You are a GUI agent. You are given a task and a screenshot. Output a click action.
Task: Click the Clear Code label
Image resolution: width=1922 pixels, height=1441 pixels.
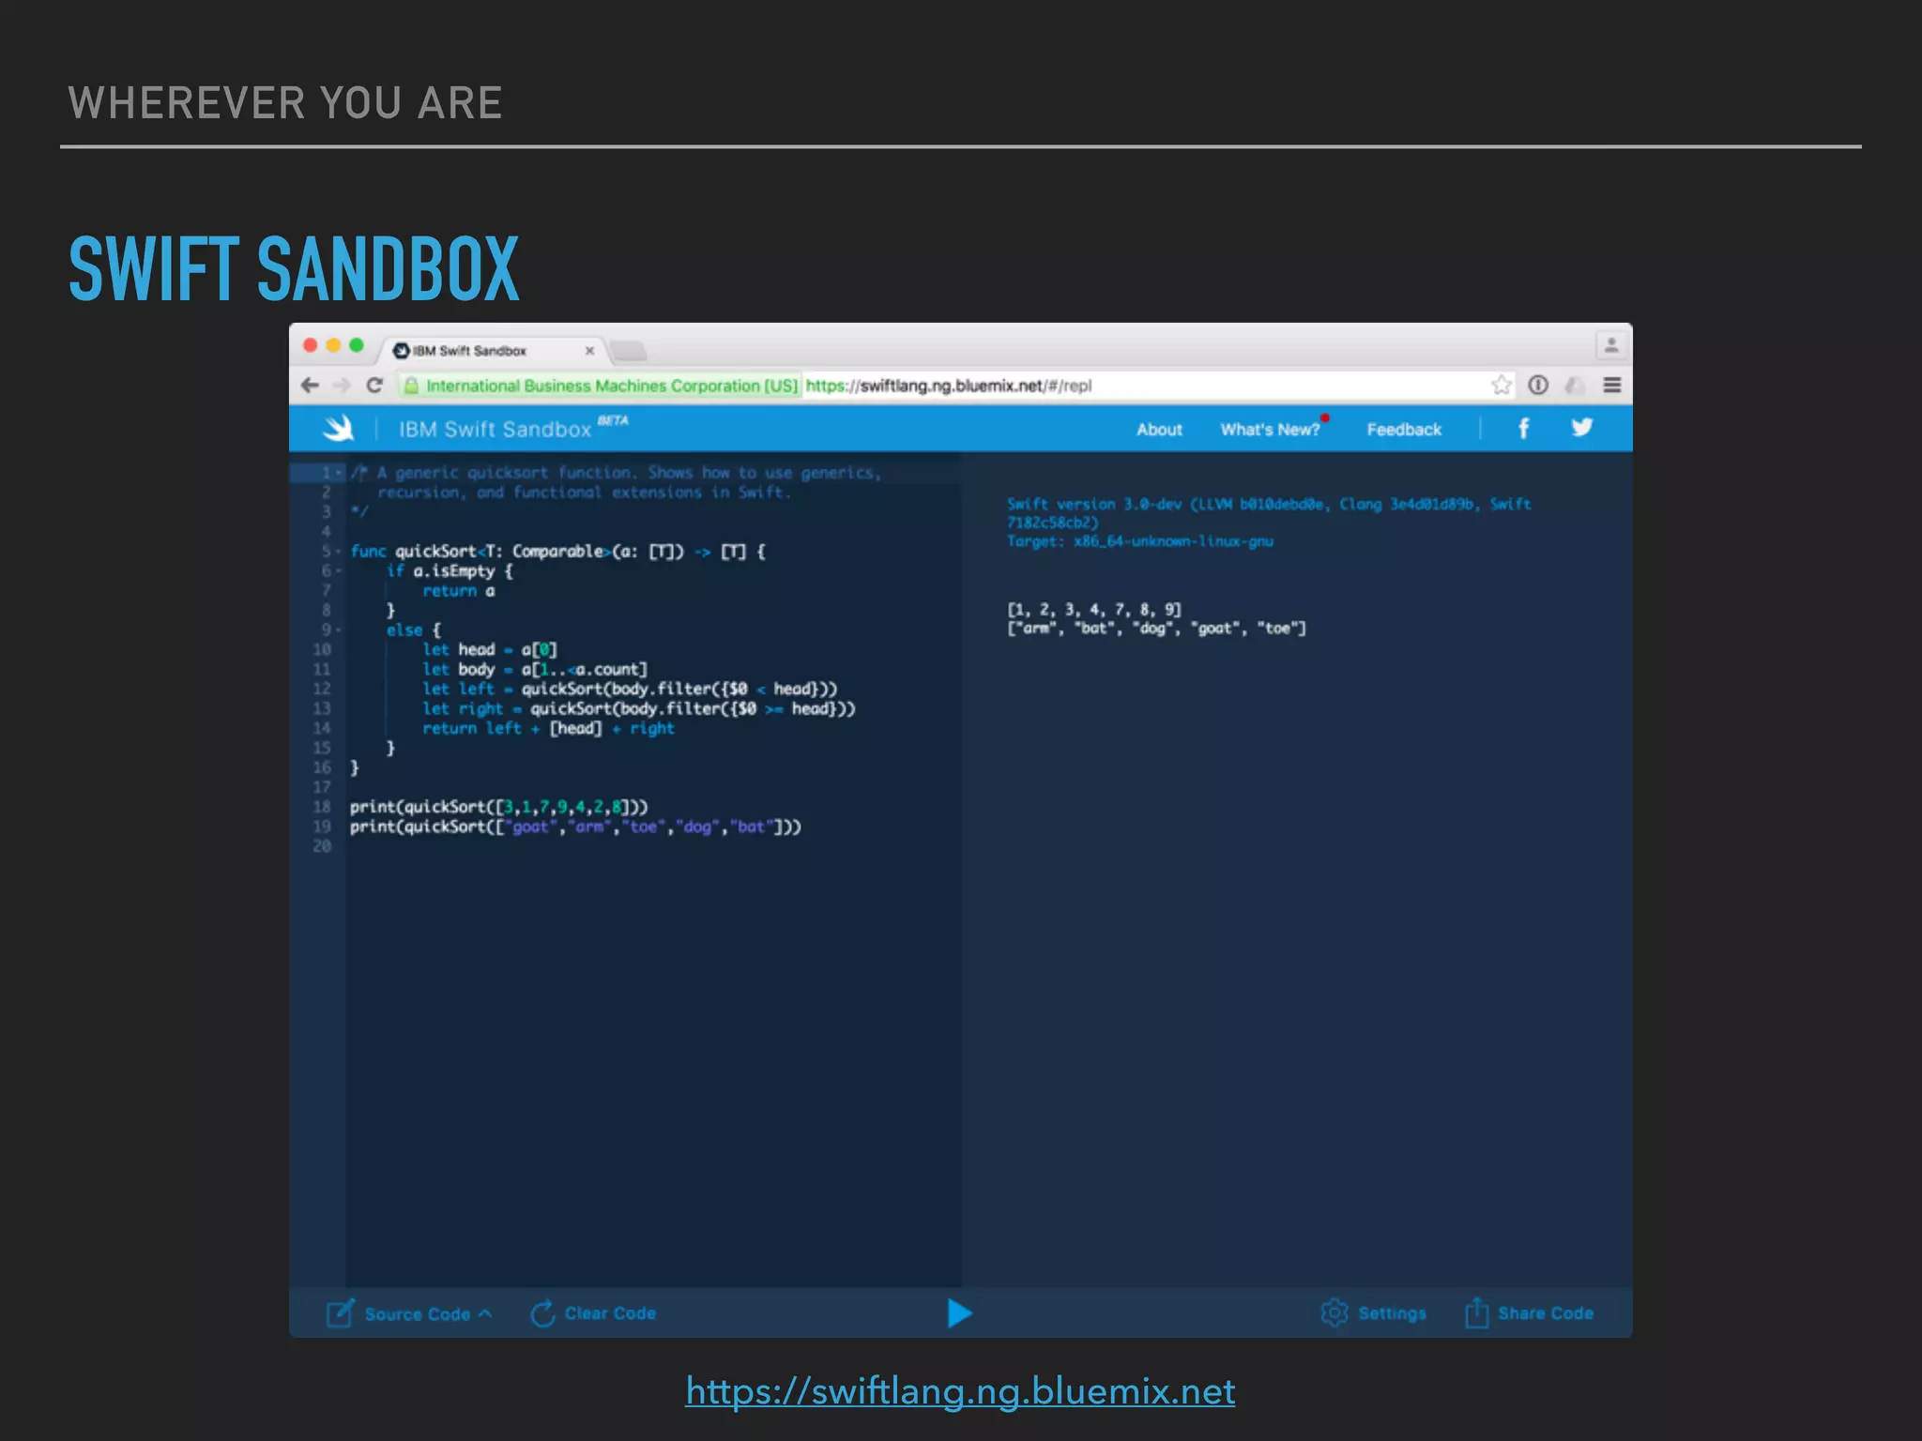click(610, 1313)
